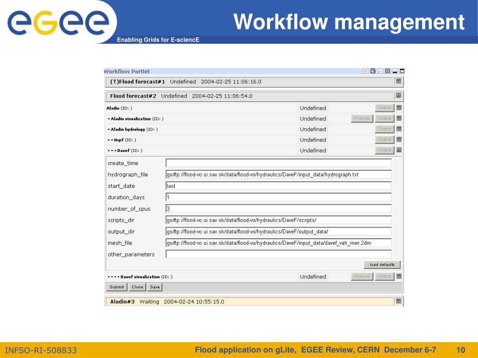The width and height of the screenshot is (478, 358).
Task: Save the workflow parameters
Action: (155, 287)
